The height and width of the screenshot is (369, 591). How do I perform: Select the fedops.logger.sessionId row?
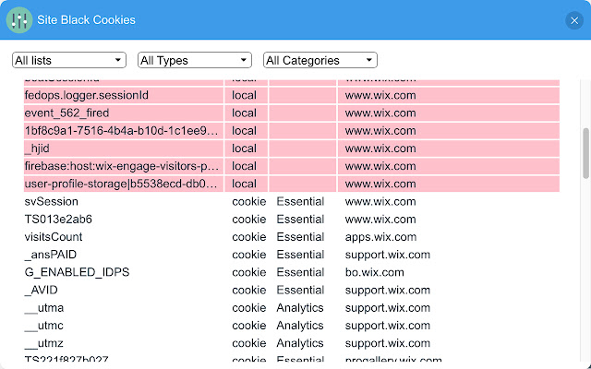pyautogui.click(x=87, y=95)
